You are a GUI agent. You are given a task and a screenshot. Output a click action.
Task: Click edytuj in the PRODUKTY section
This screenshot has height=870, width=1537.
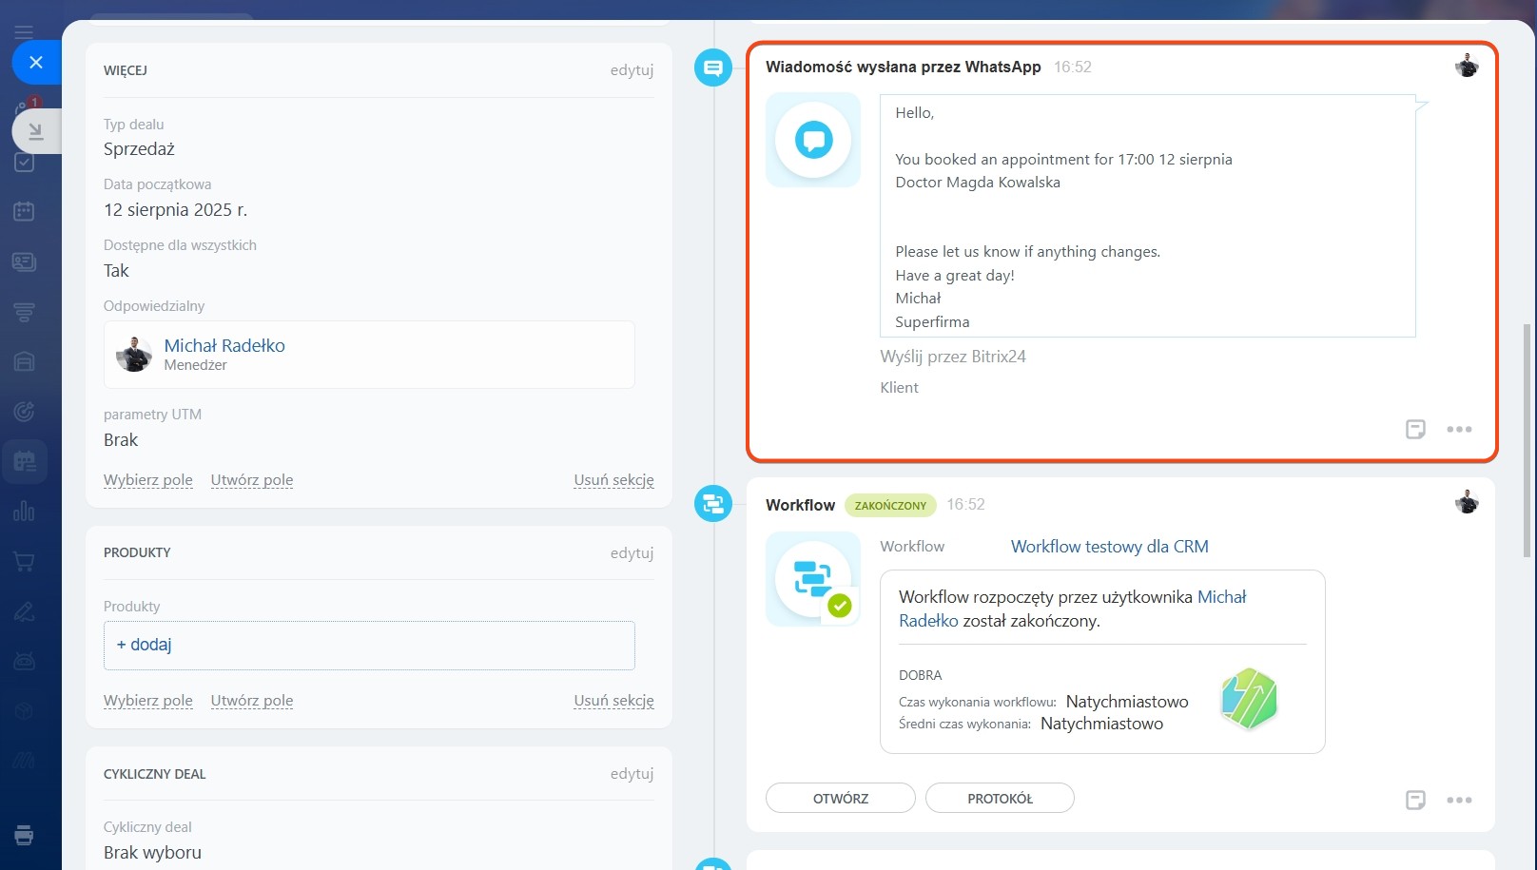[x=632, y=552]
